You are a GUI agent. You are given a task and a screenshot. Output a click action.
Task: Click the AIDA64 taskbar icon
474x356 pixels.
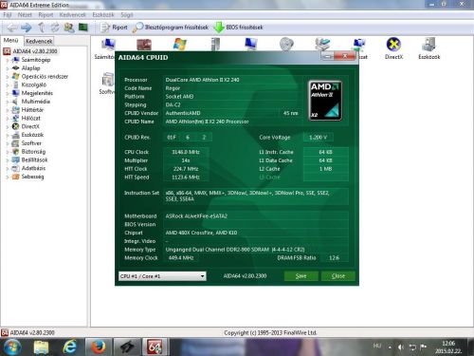point(155,347)
